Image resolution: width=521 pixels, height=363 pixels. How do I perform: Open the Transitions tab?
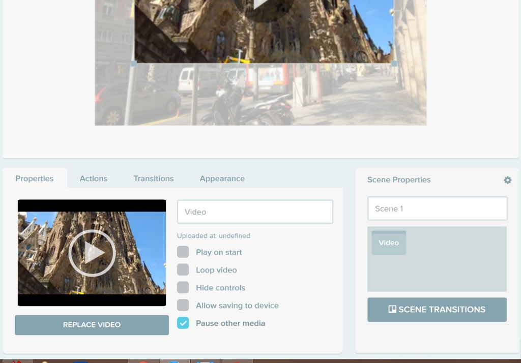154,178
